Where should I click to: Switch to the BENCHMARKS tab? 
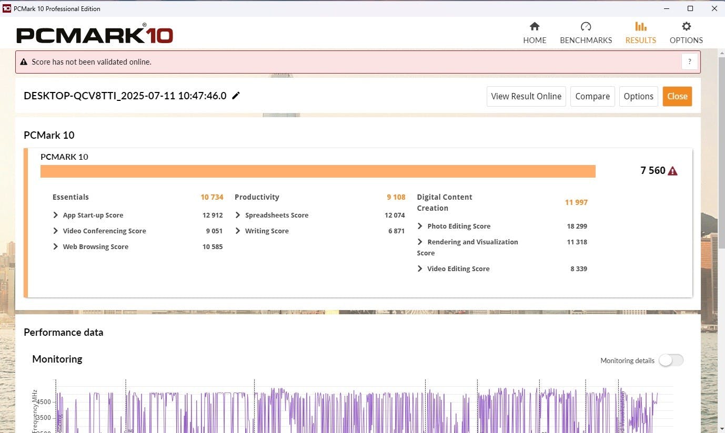(586, 40)
